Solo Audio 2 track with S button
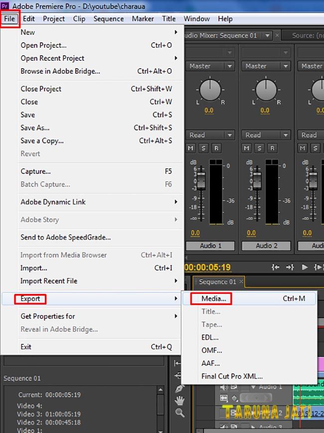 259,148
